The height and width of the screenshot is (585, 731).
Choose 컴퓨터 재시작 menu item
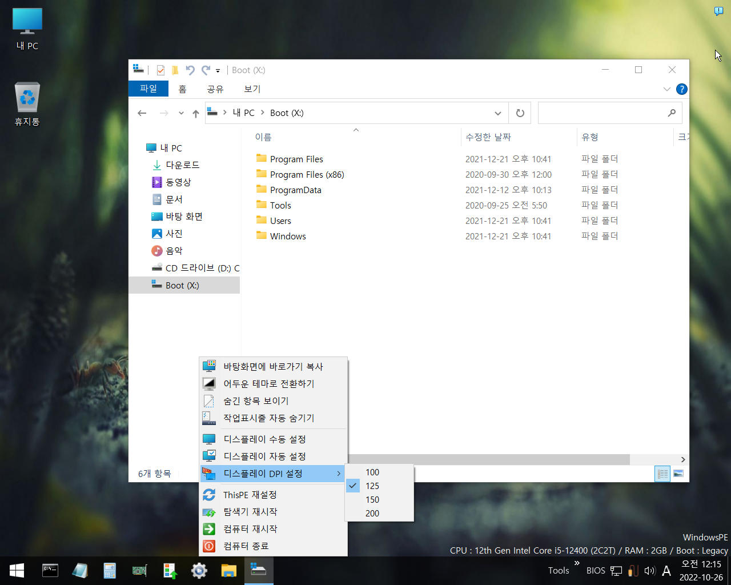274,528
